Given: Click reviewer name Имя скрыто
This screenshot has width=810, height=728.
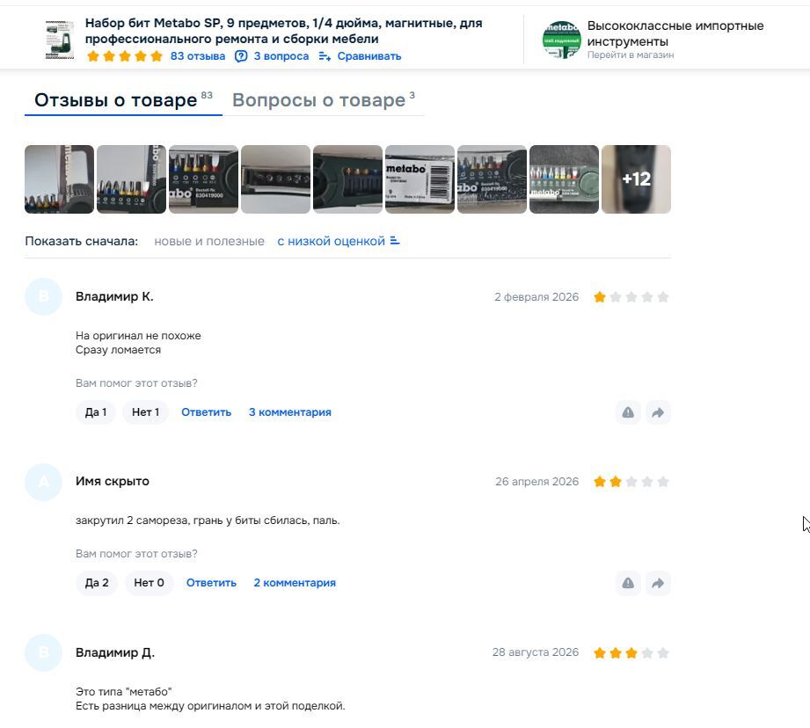Looking at the screenshot, I should point(112,481).
